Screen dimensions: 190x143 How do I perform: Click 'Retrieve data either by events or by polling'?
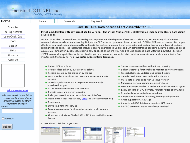pyautogui.click(x=71, y=70)
